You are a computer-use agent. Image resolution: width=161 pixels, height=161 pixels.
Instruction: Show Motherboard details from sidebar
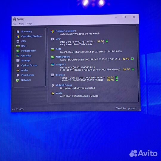pos(28,51)
